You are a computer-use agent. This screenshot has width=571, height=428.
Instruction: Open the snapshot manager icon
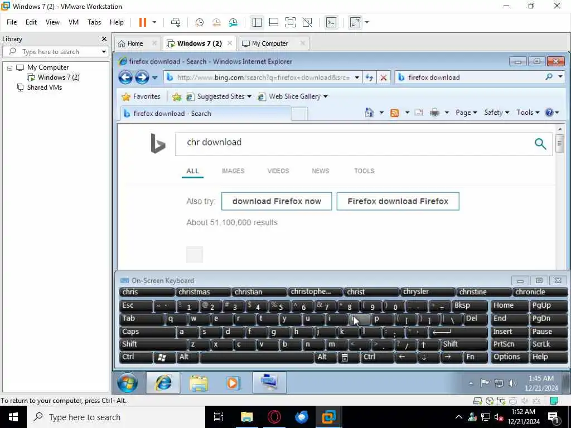[233, 22]
